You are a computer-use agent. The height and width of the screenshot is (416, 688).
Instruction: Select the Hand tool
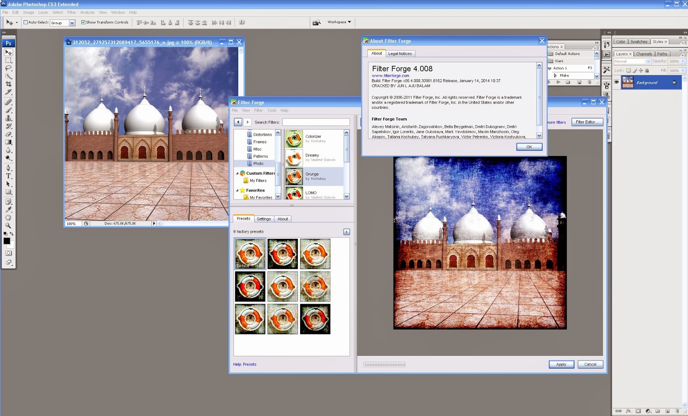pyautogui.click(x=8, y=217)
